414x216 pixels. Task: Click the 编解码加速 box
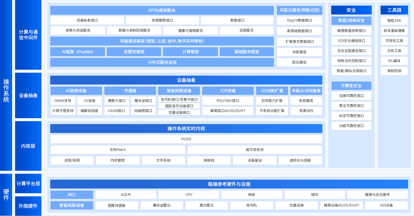click(x=90, y=111)
